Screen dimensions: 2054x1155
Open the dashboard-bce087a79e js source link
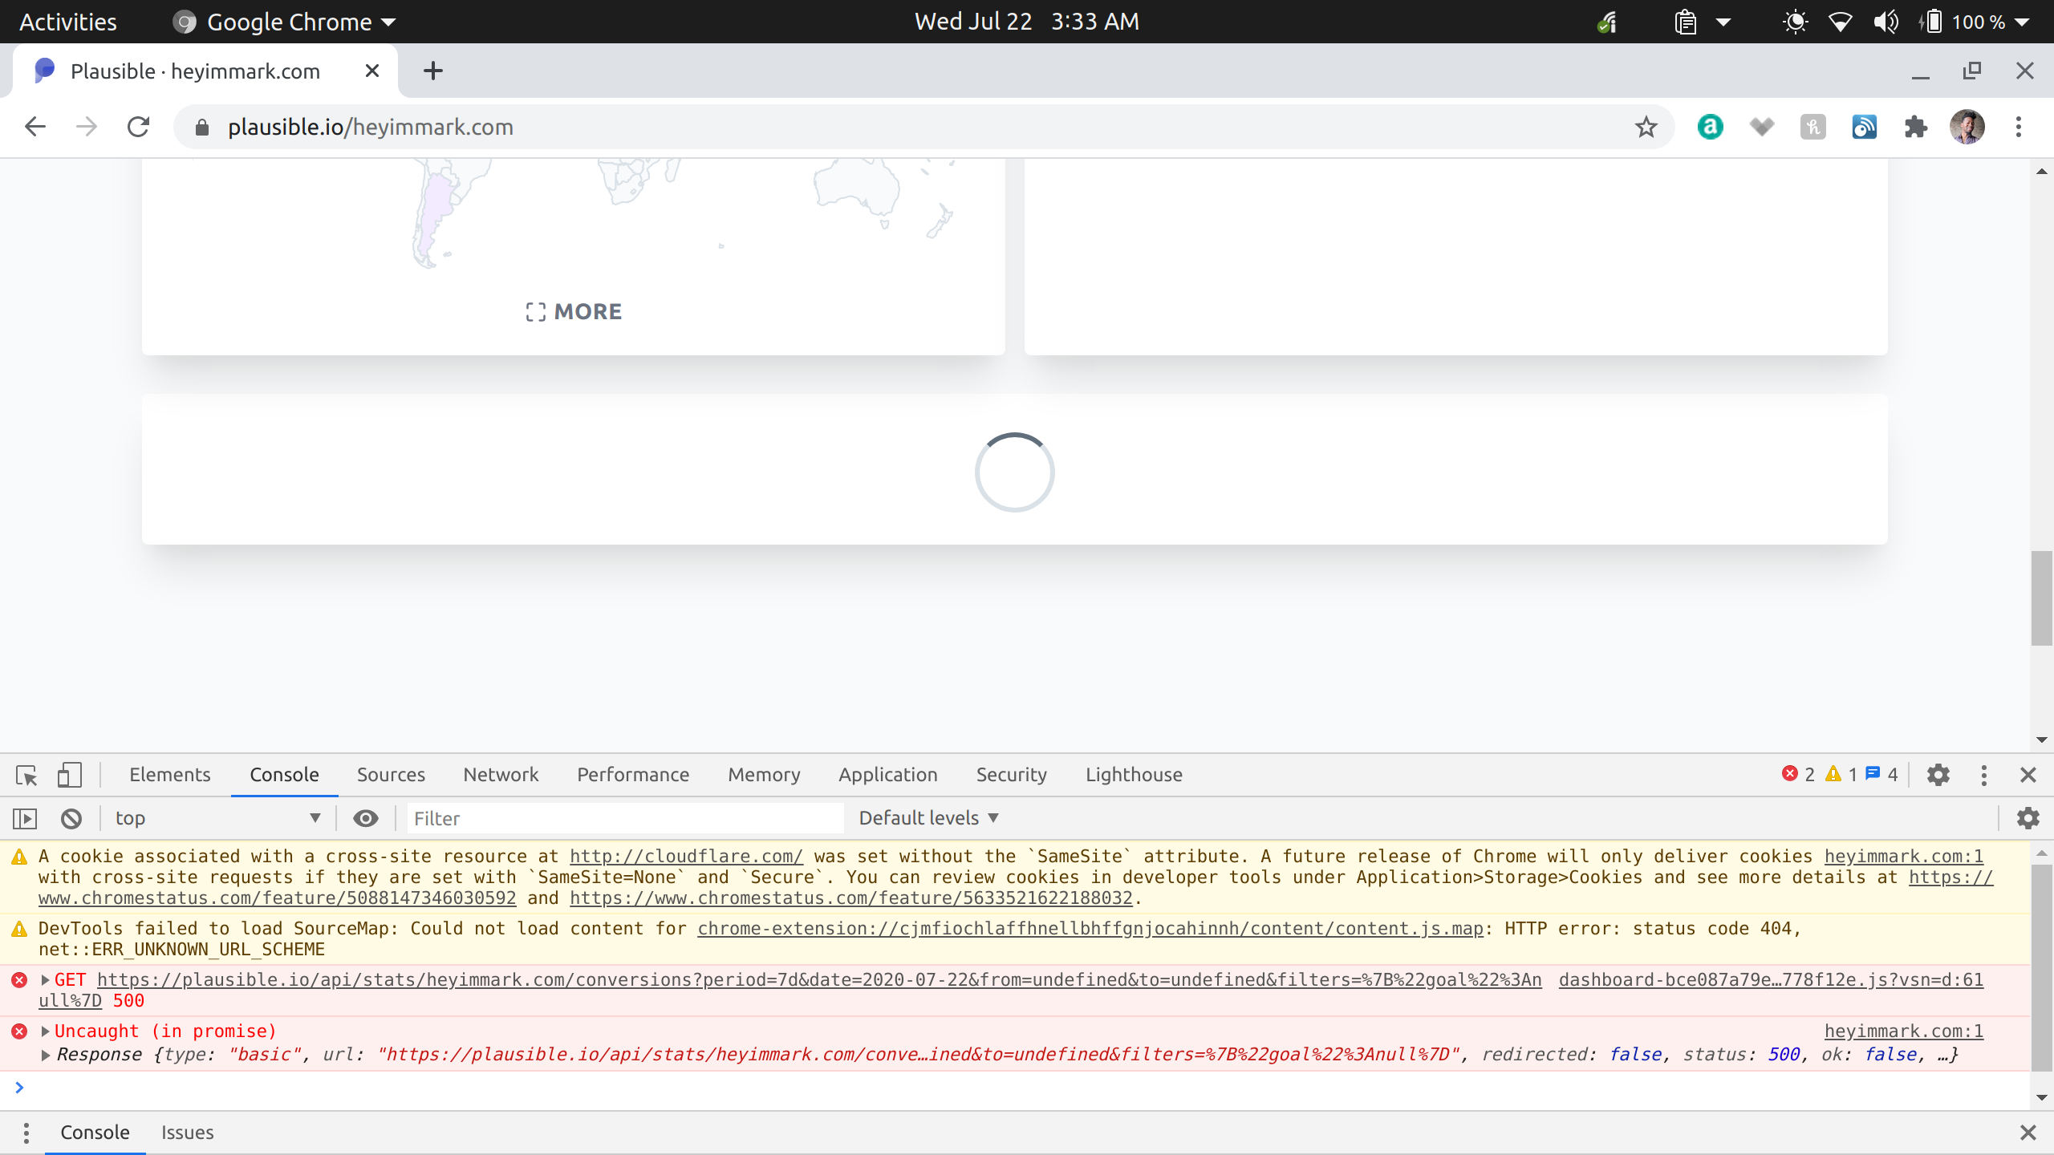pos(1771,980)
